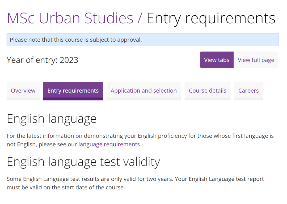Viewport: 287px width, 204px height.
Task: Switch to View tabs mode
Action: coord(217,60)
